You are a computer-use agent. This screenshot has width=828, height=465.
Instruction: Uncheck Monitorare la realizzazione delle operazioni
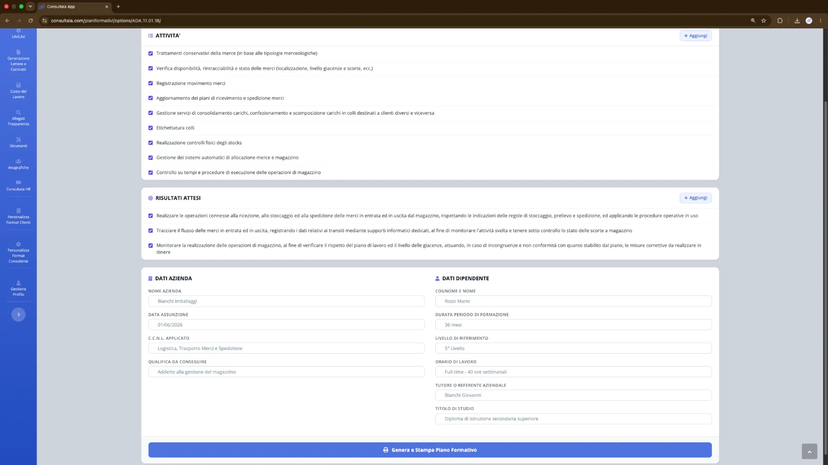click(151, 245)
